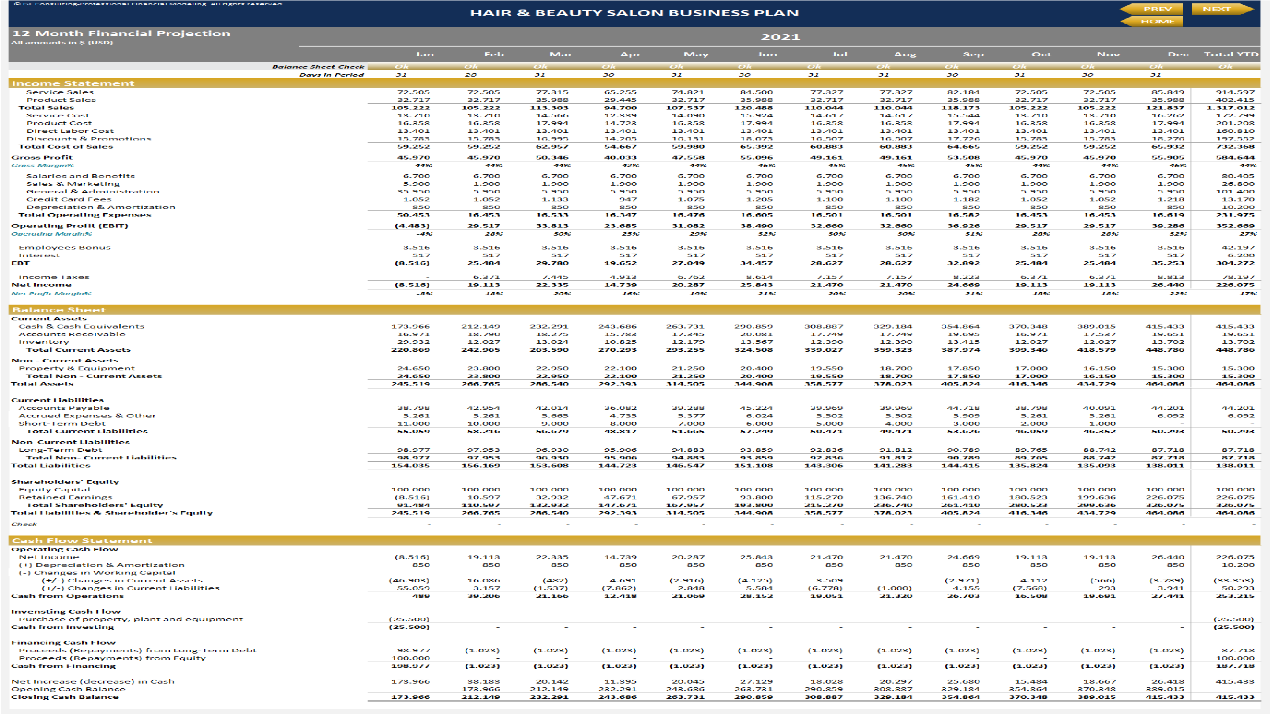Select the Retained Earnings row label
This screenshot has width=1270, height=714.
(x=66, y=497)
